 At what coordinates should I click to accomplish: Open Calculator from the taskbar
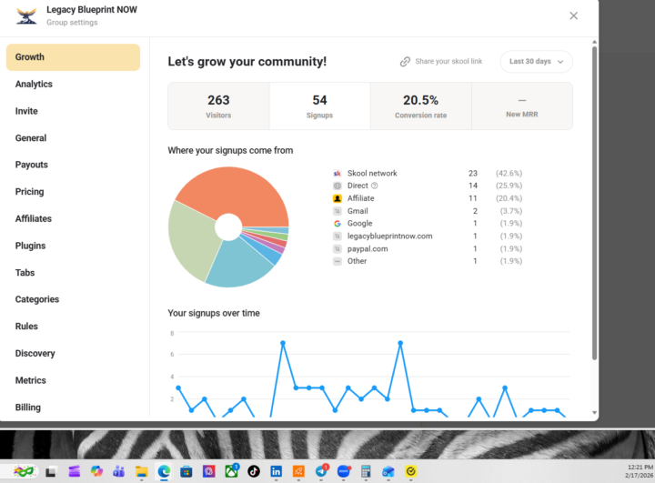pyautogui.click(x=366, y=472)
